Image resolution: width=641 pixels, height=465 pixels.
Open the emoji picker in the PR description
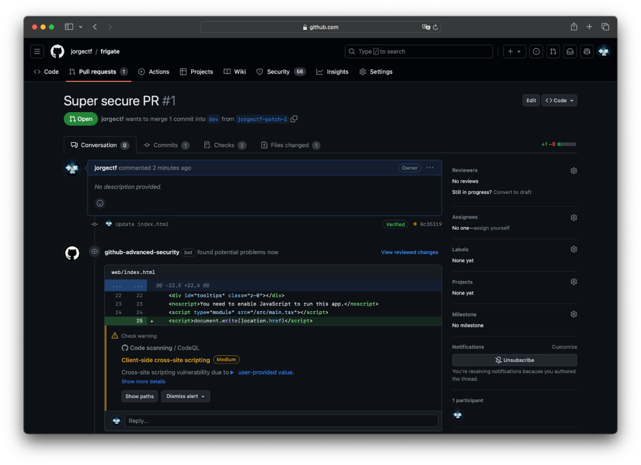click(x=100, y=203)
